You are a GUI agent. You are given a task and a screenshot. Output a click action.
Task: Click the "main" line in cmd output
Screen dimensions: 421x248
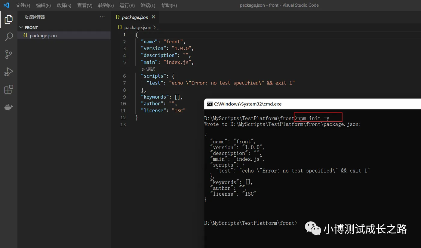(237, 159)
